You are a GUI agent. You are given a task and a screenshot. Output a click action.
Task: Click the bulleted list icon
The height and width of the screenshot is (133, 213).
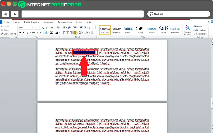point(64,27)
